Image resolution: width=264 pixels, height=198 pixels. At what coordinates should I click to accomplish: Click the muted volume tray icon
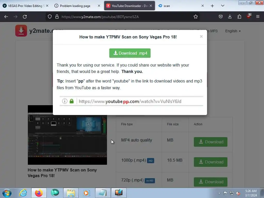pos(238,193)
